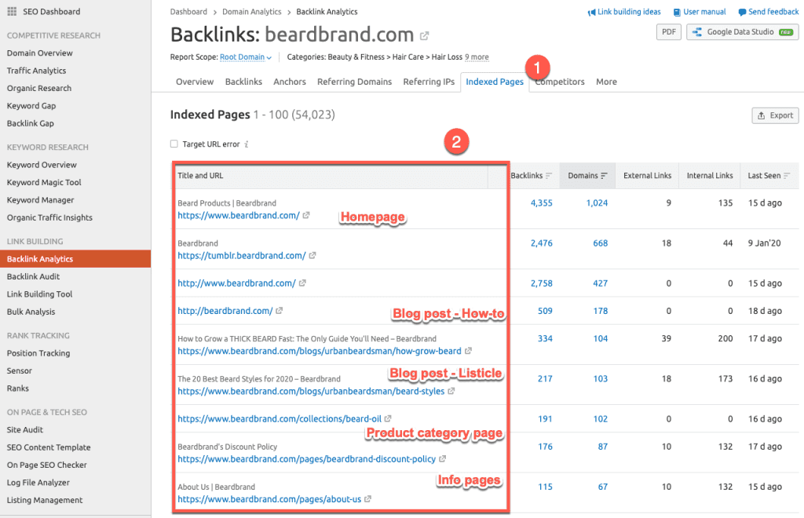This screenshot has height=518, width=804.
Task: Switch to the Referring Domains tab
Action: pyautogui.click(x=355, y=82)
